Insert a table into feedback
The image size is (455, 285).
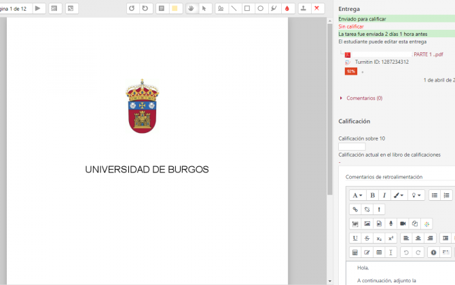[379, 252]
